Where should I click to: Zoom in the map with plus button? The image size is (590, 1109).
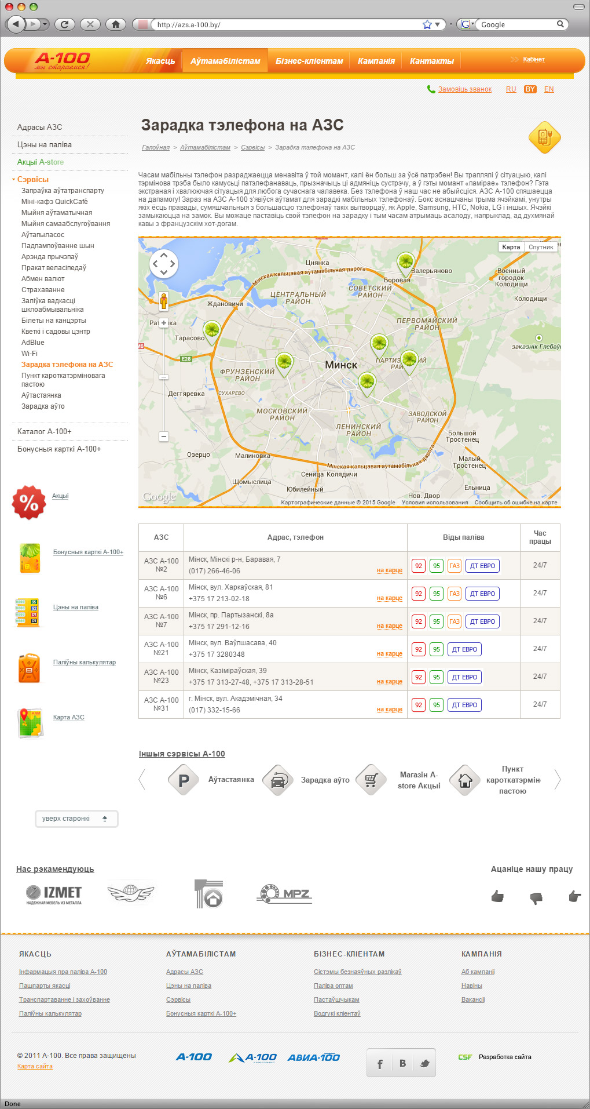click(164, 323)
